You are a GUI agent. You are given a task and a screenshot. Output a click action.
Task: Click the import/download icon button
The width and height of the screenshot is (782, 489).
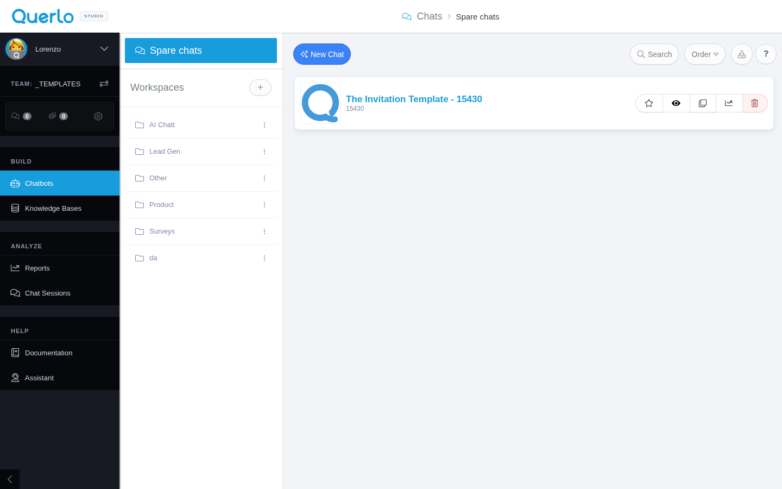pos(742,54)
